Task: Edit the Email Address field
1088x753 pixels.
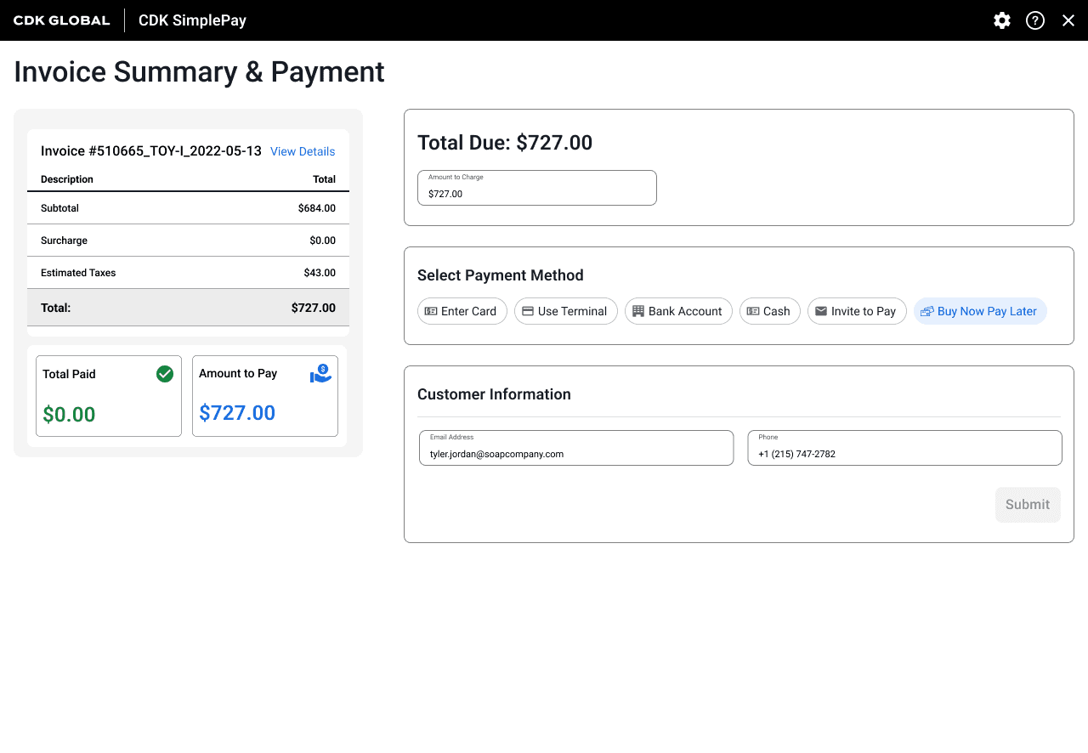Action: (576, 448)
